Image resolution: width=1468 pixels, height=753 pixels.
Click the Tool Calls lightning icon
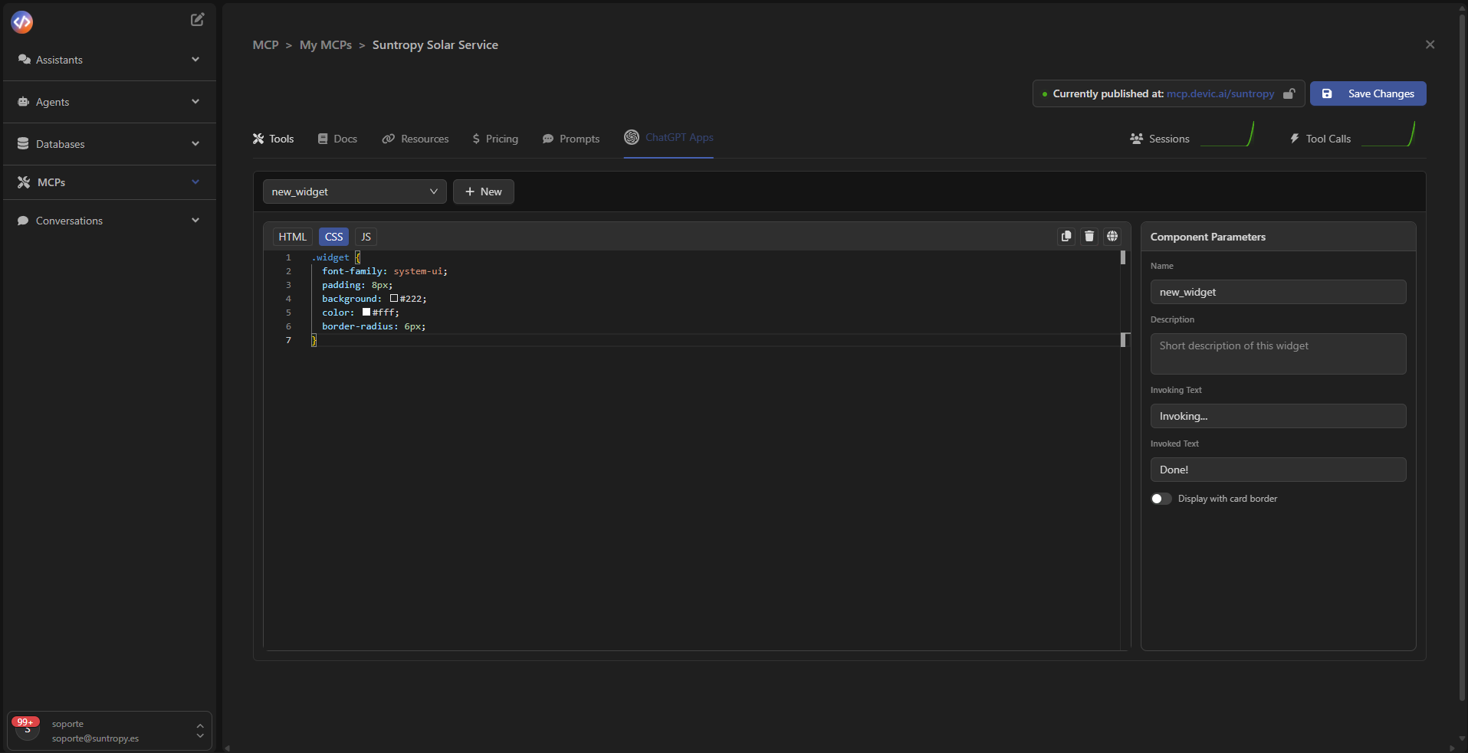pos(1294,139)
